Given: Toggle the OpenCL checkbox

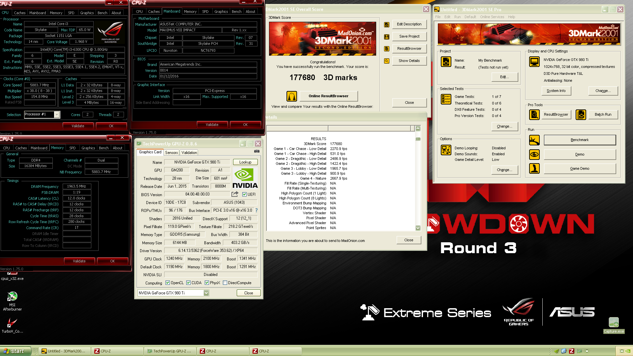Looking at the screenshot, I should pos(167,283).
